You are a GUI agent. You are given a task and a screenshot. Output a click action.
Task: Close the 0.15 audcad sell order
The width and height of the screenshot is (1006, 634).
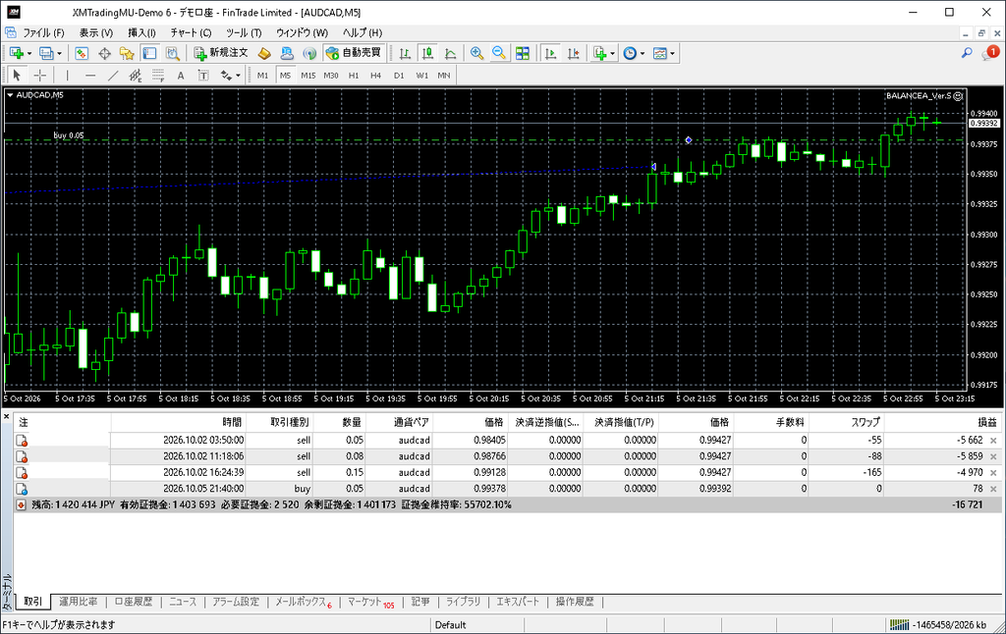click(993, 472)
